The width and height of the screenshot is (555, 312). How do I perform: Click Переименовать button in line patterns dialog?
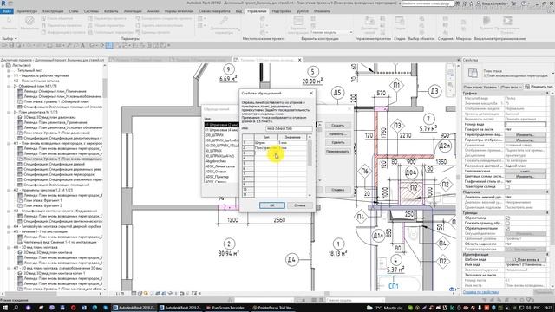pyautogui.click(x=337, y=151)
